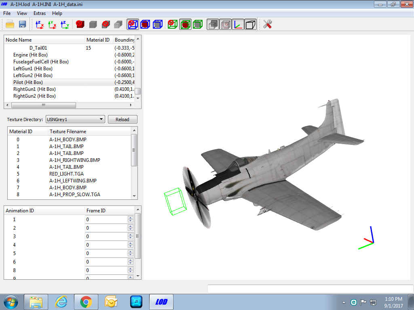The height and width of the screenshot is (310, 414).
Task: Toggle the blue wireframe box with prohibition sign
Action: (x=133, y=25)
